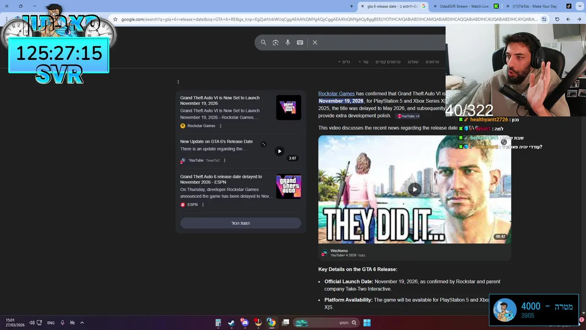
Task: Start voice search with the microphone
Action: [x=288, y=42]
